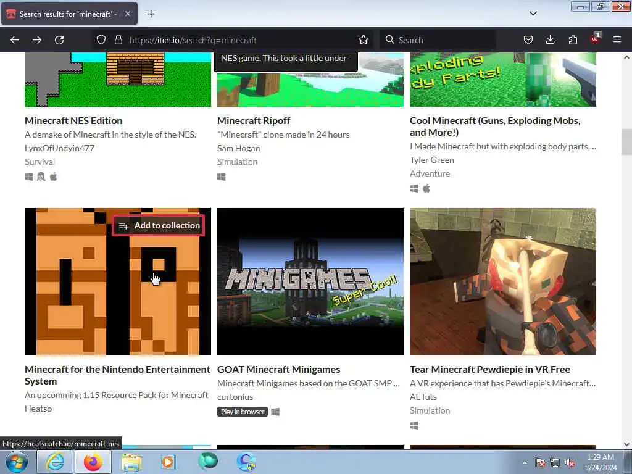Open Tear Minecraft Pewdiepie in VR Free
The width and height of the screenshot is (632, 474).
click(489, 369)
